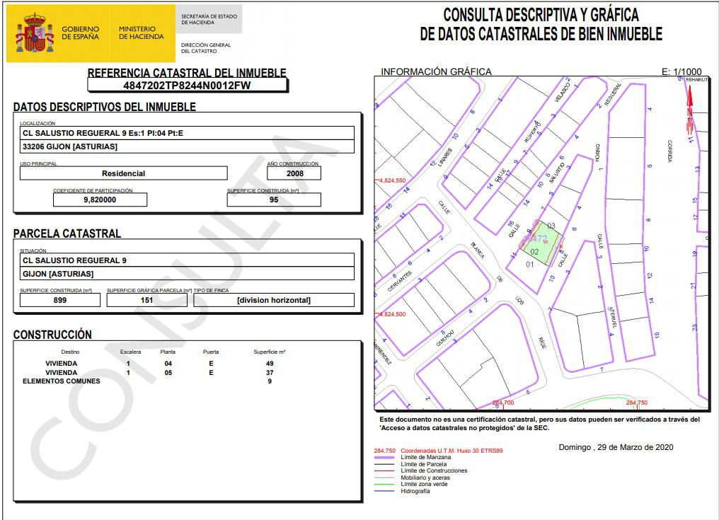Click the Mobiliario y aceras legend entry
The image size is (719, 520).
pyautogui.click(x=425, y=478)
